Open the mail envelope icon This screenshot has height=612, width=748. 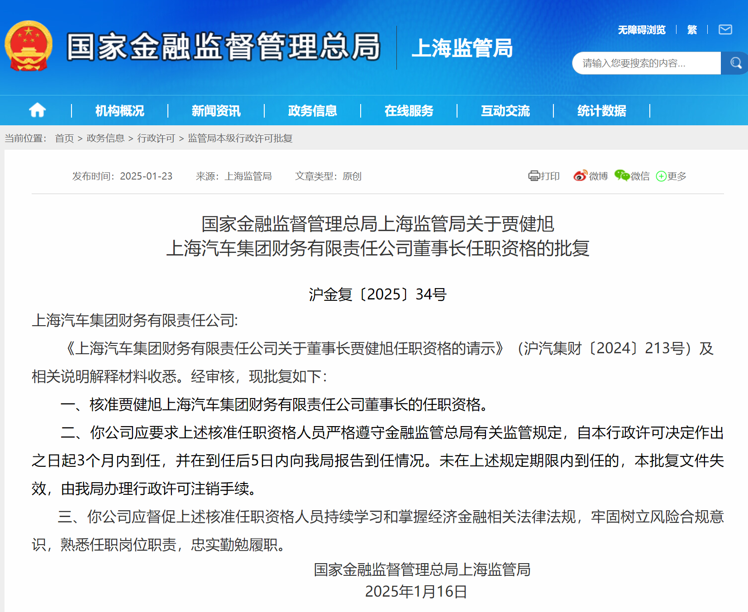point(725,30)
